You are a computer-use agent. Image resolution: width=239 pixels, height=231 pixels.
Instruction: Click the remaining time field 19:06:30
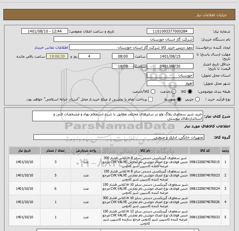(57, 56)
